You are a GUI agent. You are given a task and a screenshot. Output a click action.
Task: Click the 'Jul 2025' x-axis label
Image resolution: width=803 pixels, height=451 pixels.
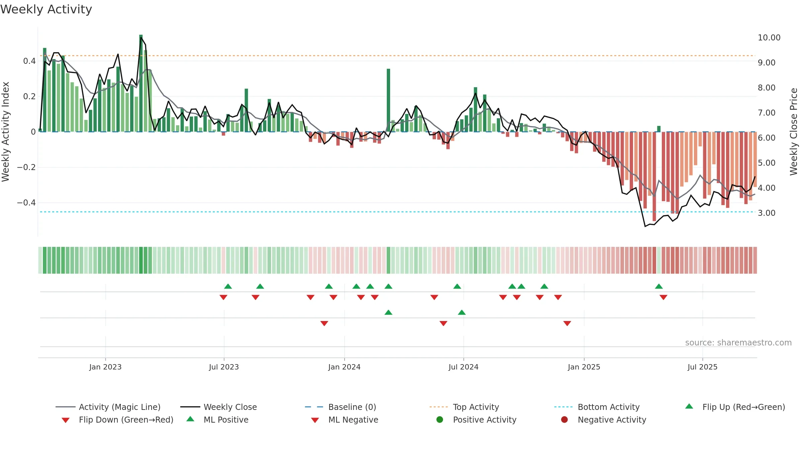[x=703, y=367]
